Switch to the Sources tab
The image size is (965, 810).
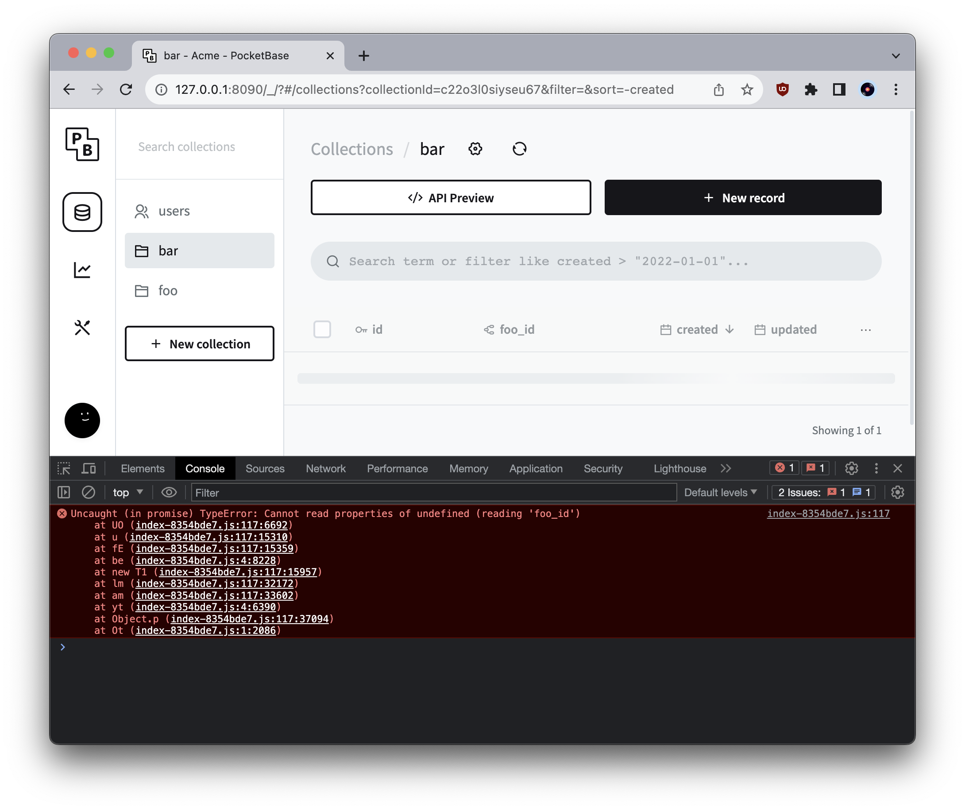pos(265,468)
